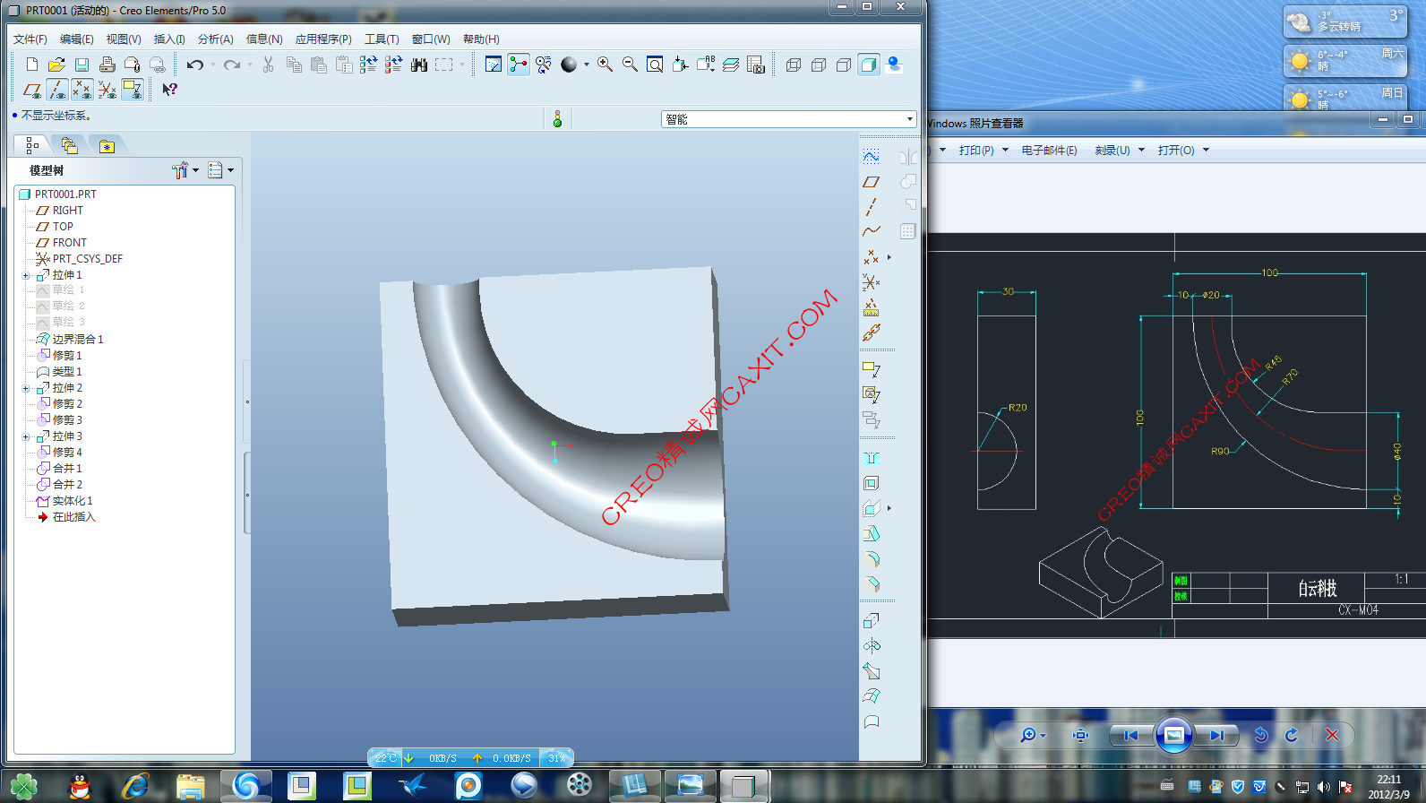Select the Draft tool

[871, 534]
